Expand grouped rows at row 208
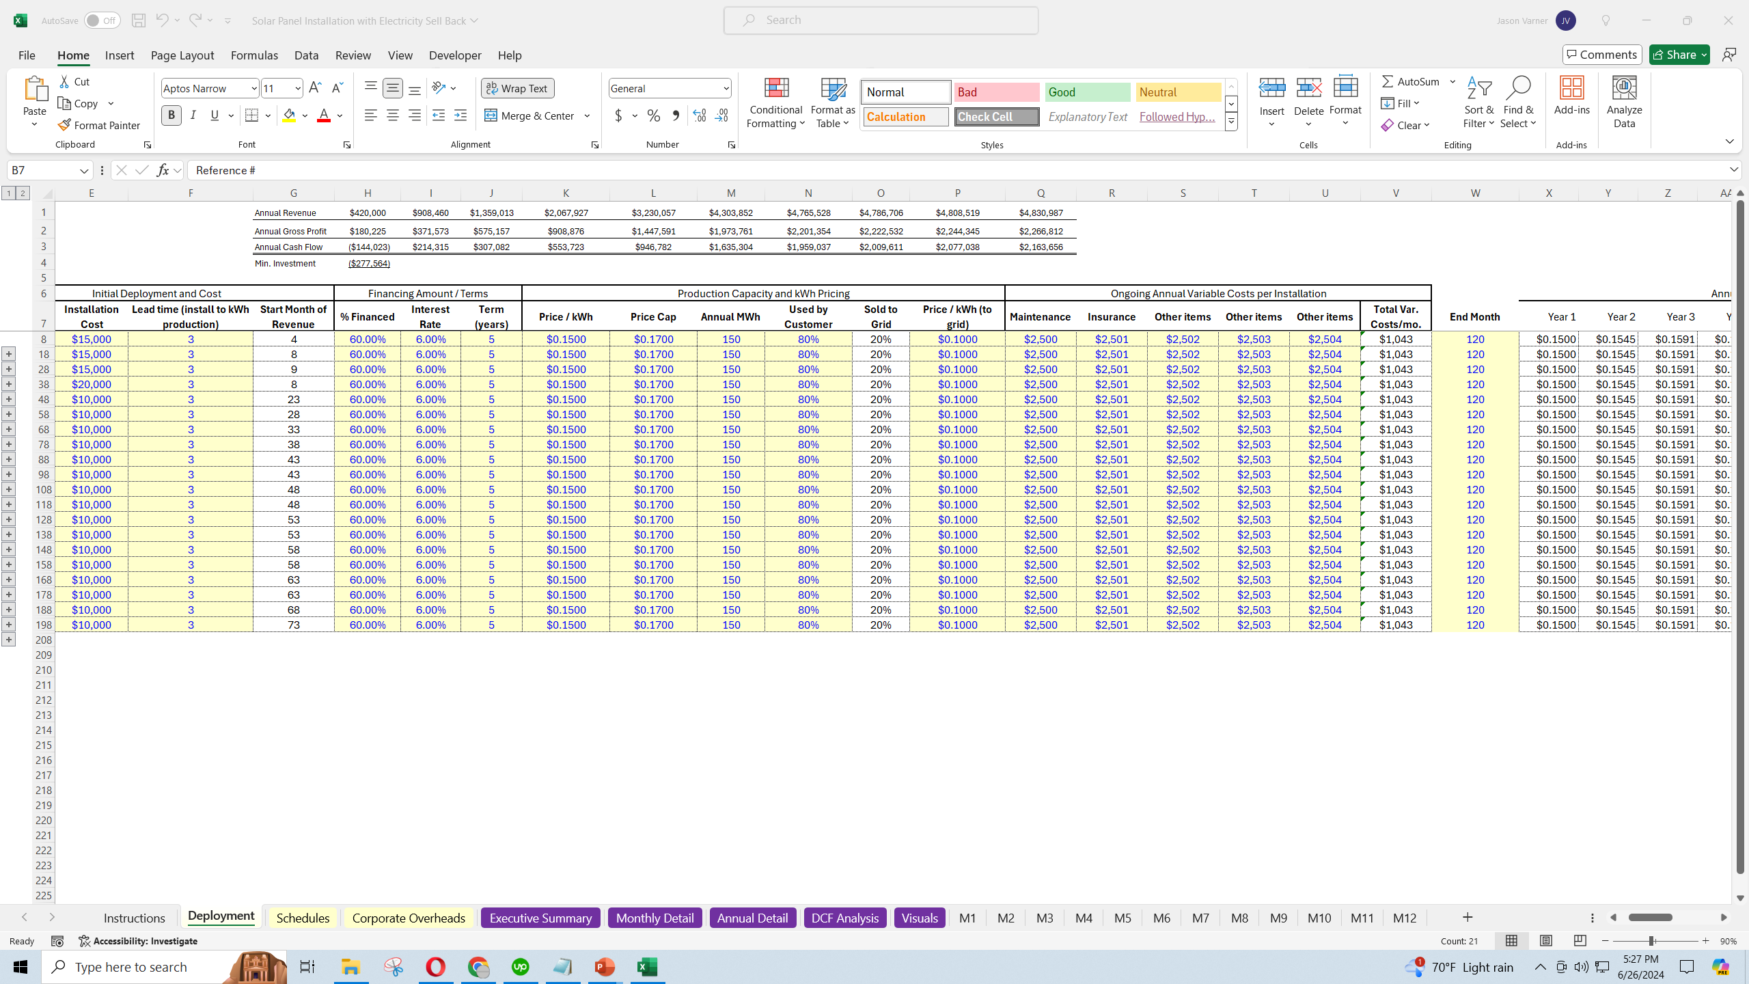 click(x=9, y=640)
